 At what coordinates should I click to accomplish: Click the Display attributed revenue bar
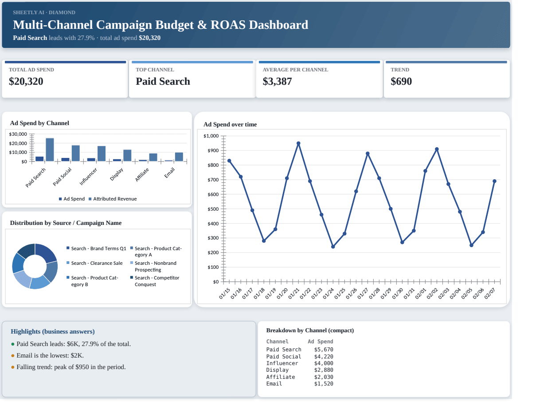pyautogui.click(x=127, y=156)
